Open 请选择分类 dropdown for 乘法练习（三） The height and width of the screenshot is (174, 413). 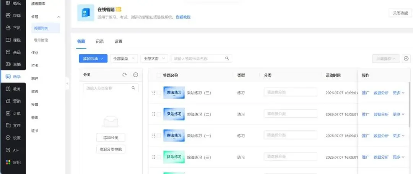click(291, 92)
